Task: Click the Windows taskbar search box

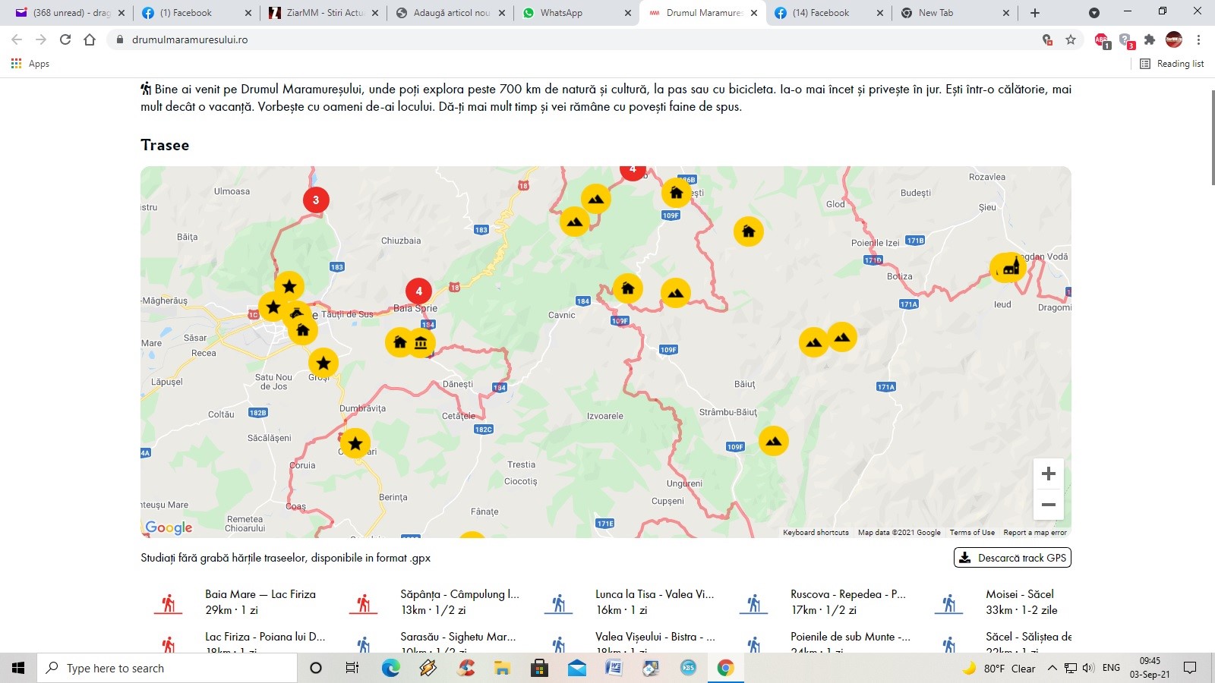Action: [x=167, y=668]
